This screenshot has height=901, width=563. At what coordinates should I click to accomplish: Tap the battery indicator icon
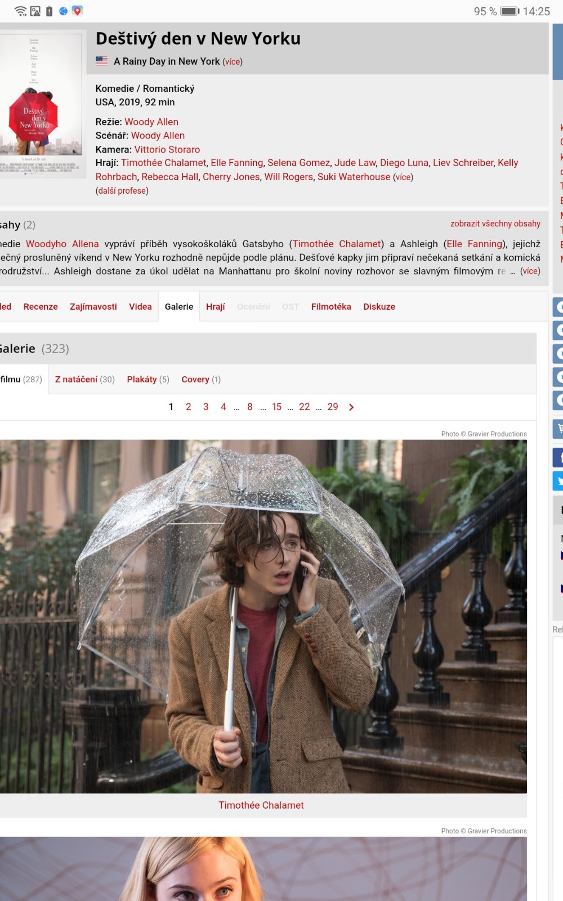510,11
